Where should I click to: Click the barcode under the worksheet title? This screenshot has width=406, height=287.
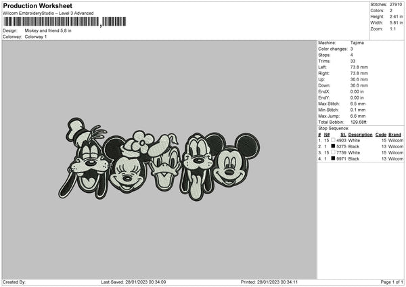click(x=65, y=22)
